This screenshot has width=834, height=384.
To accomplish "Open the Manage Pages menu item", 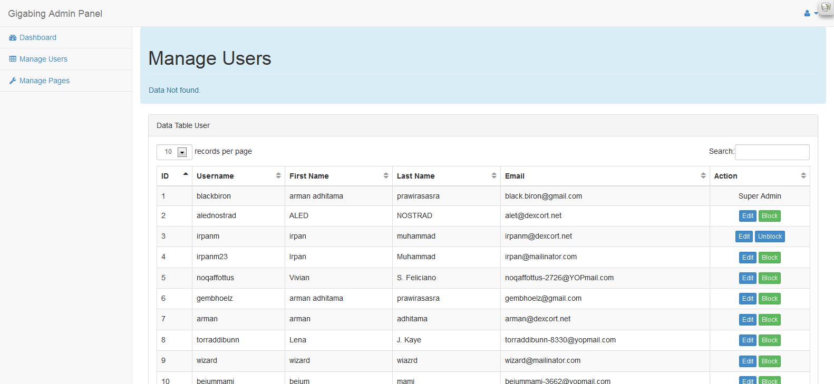I will tap(44, 81).
